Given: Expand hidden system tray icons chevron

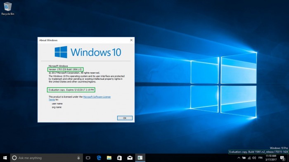Looking at the screenshot, I should (239, 158).
